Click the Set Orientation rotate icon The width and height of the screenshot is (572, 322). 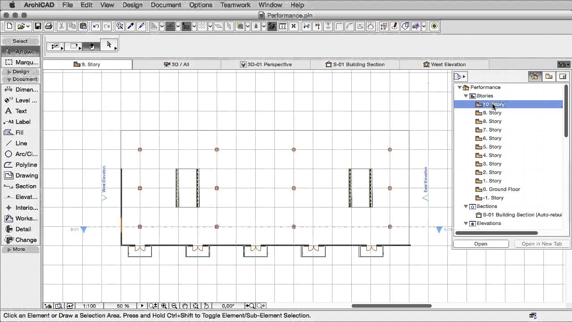click(x=206, y=306)
